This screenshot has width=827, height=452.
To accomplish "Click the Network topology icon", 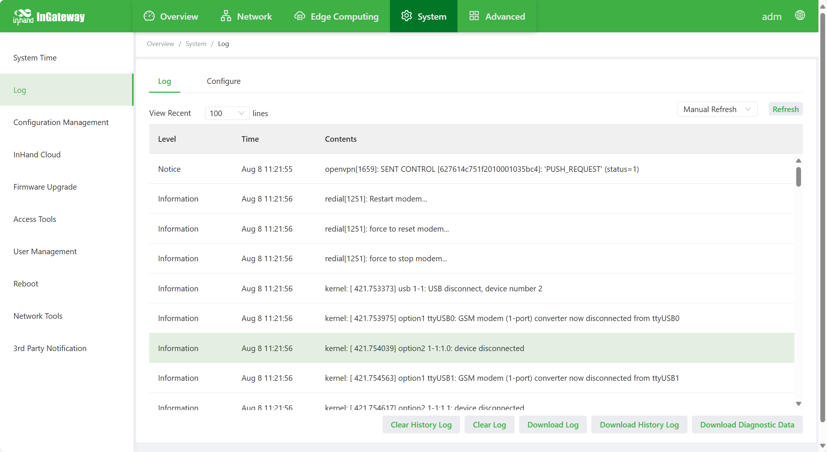I will pos(226,16).
